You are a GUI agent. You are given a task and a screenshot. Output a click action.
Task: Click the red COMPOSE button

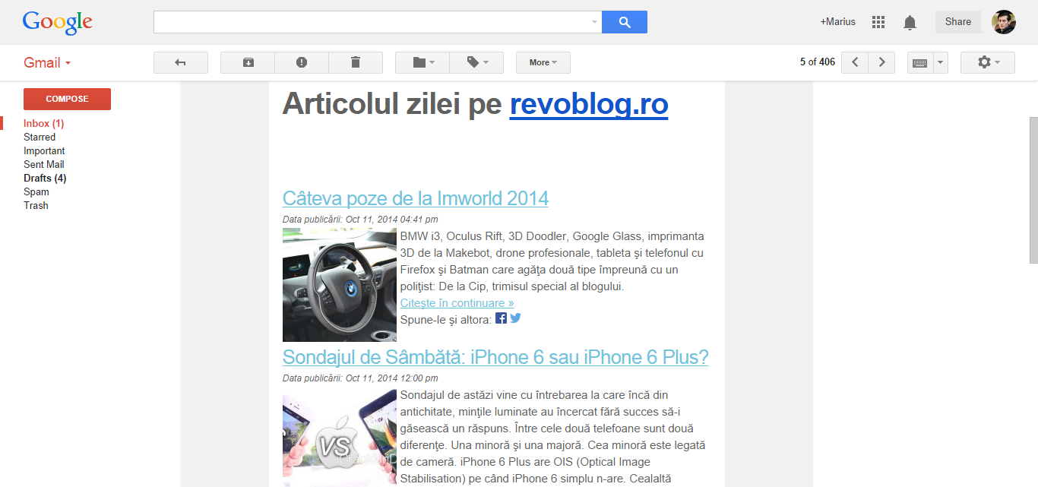(67, 99)
